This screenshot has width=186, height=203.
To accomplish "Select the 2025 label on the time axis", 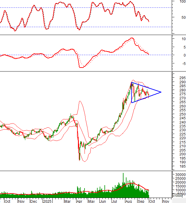I will (x=46, y=201).
